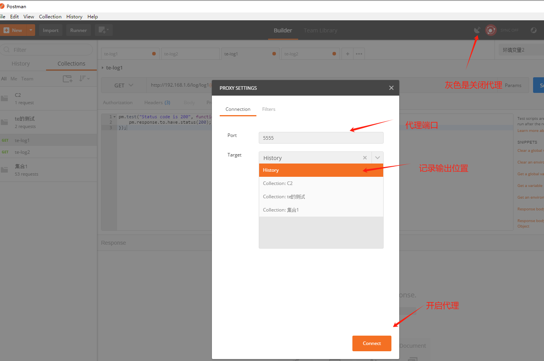Clear the History target selection with X
The height and width of the screenshot is (361, 544).
[365, 158]
